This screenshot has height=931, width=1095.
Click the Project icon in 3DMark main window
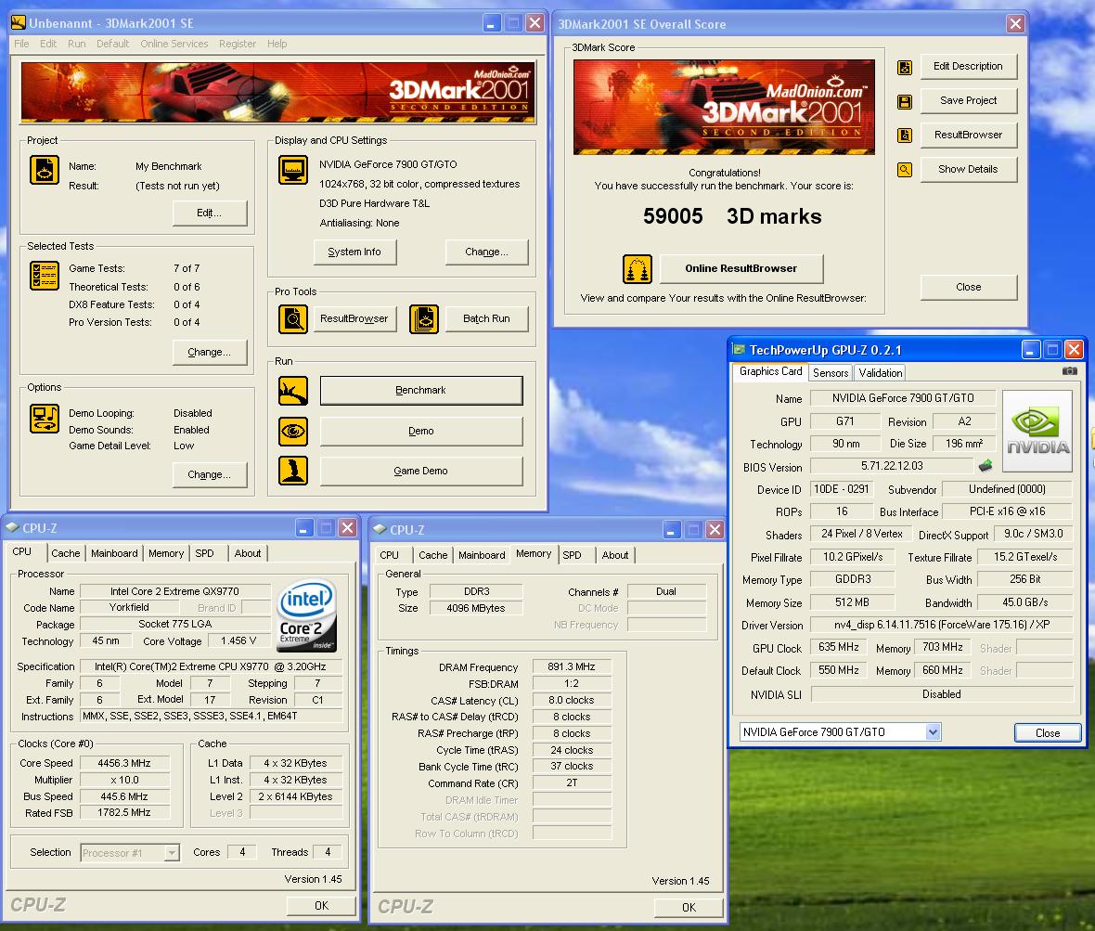coord(44,171)
